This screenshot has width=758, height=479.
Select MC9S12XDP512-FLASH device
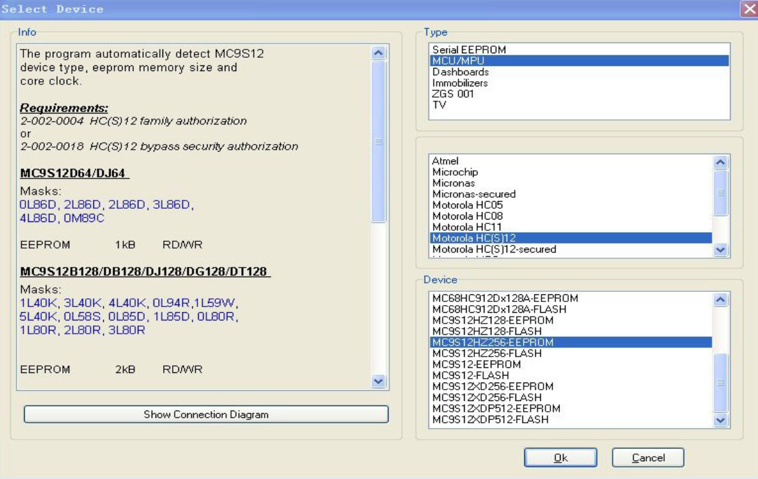tap(571, 419)
